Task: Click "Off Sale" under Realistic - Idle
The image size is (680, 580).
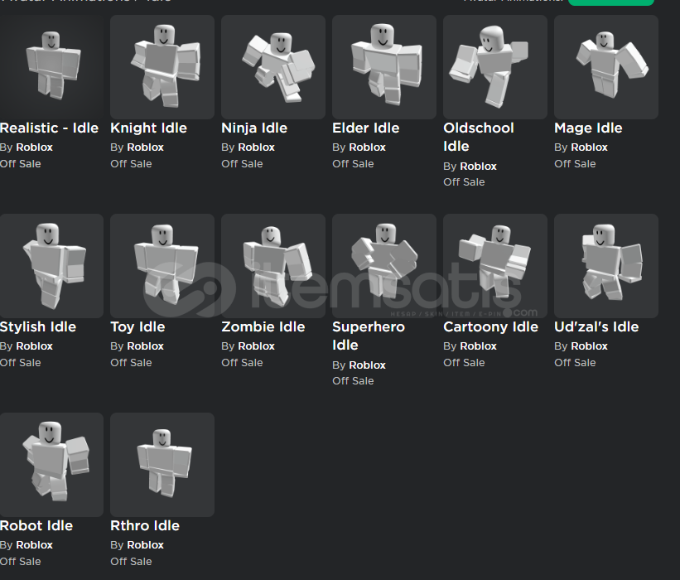Action: point(21,164)
